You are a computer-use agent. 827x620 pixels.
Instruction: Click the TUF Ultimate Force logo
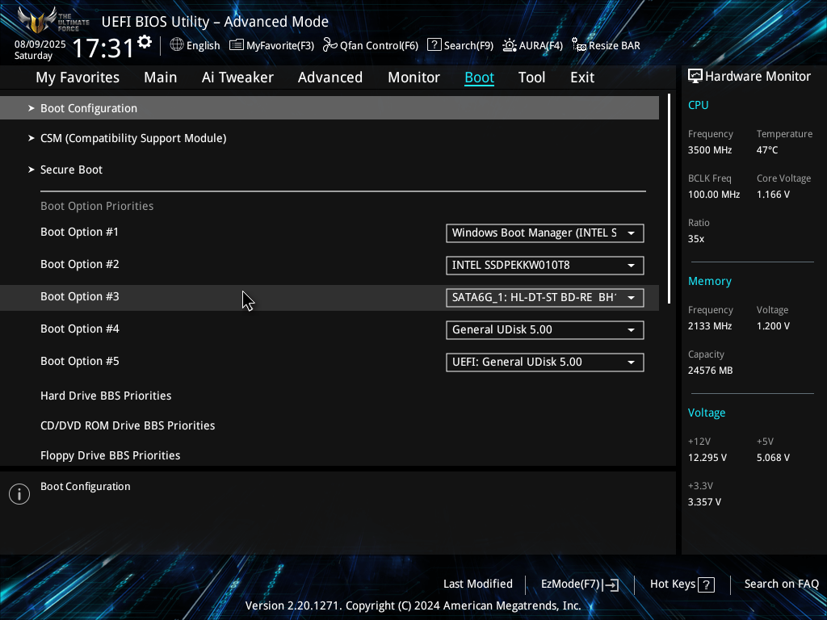(x=52, y=21)
